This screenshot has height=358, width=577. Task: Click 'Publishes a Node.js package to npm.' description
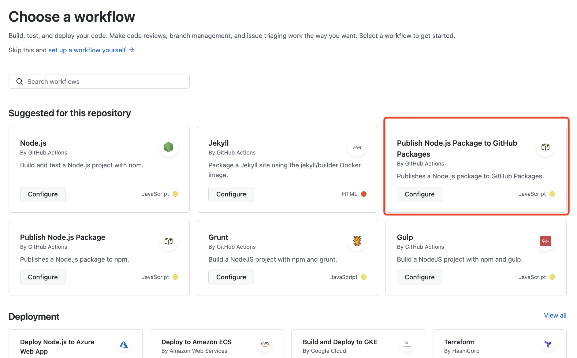(75, 259)
